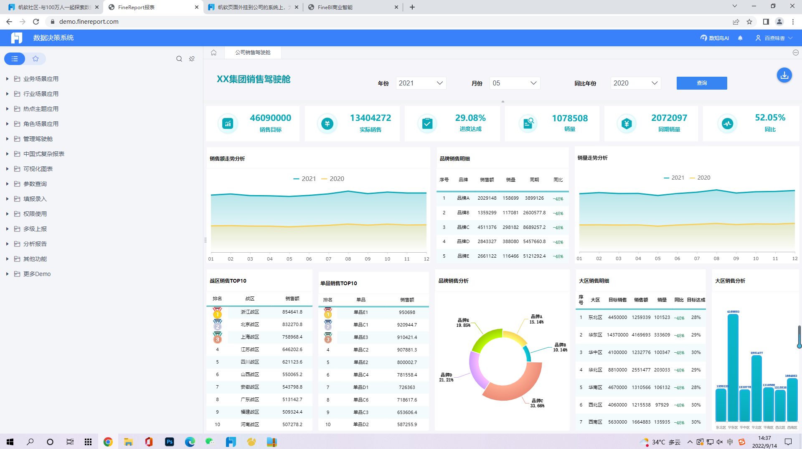This screenshot has height=449, width=802.
Task: Expand the 管理驾驶舱 folder in sidebar
Action: [38, 139]
